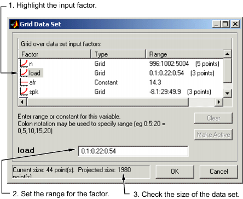Click the grid curve icon beside factor n
The image size is (243, 199).
pos(24,64)
